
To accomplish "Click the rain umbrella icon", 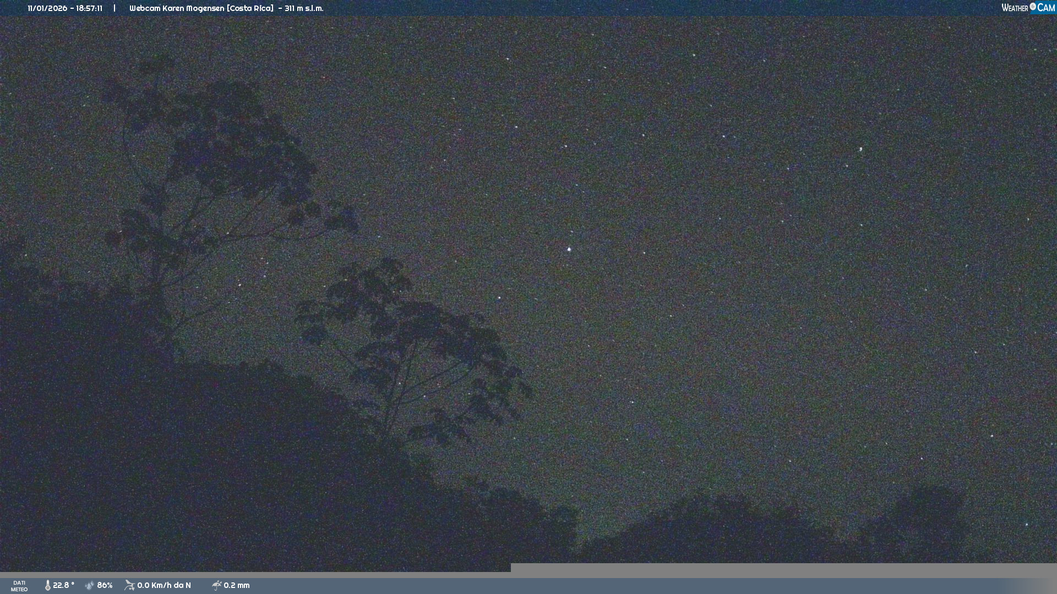I will coord(217,585).
